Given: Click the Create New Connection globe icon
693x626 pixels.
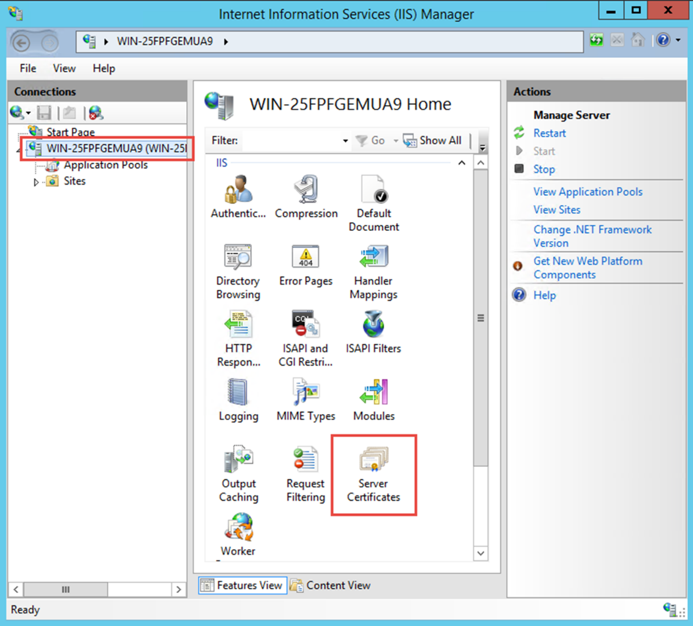Looking at the screenshot, I should coord(17,113).
